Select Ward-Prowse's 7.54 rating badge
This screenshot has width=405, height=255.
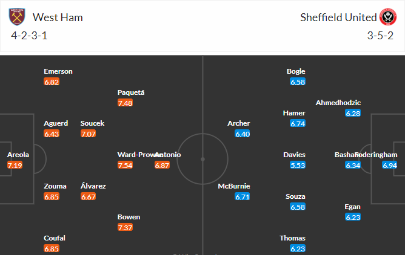coord(126,165)
